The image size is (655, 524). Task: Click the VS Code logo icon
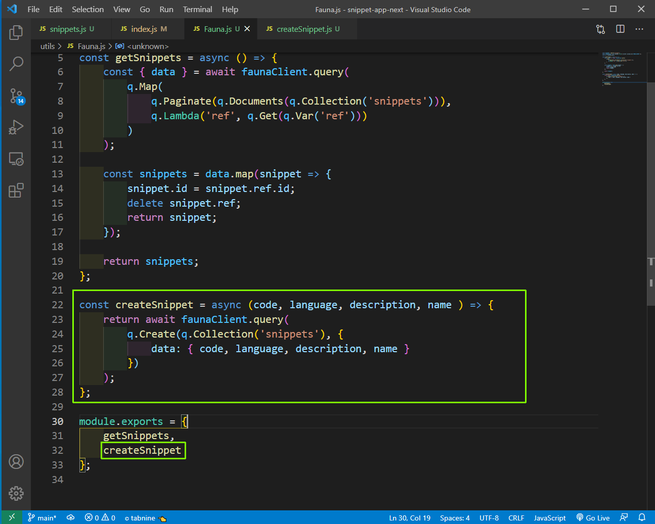coord(12,9)
